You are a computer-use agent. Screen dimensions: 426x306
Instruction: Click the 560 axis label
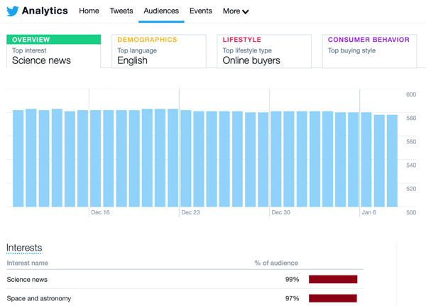coord(411,141)
